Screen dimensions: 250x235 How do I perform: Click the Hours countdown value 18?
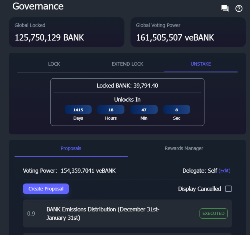click(x=111, y=110)
